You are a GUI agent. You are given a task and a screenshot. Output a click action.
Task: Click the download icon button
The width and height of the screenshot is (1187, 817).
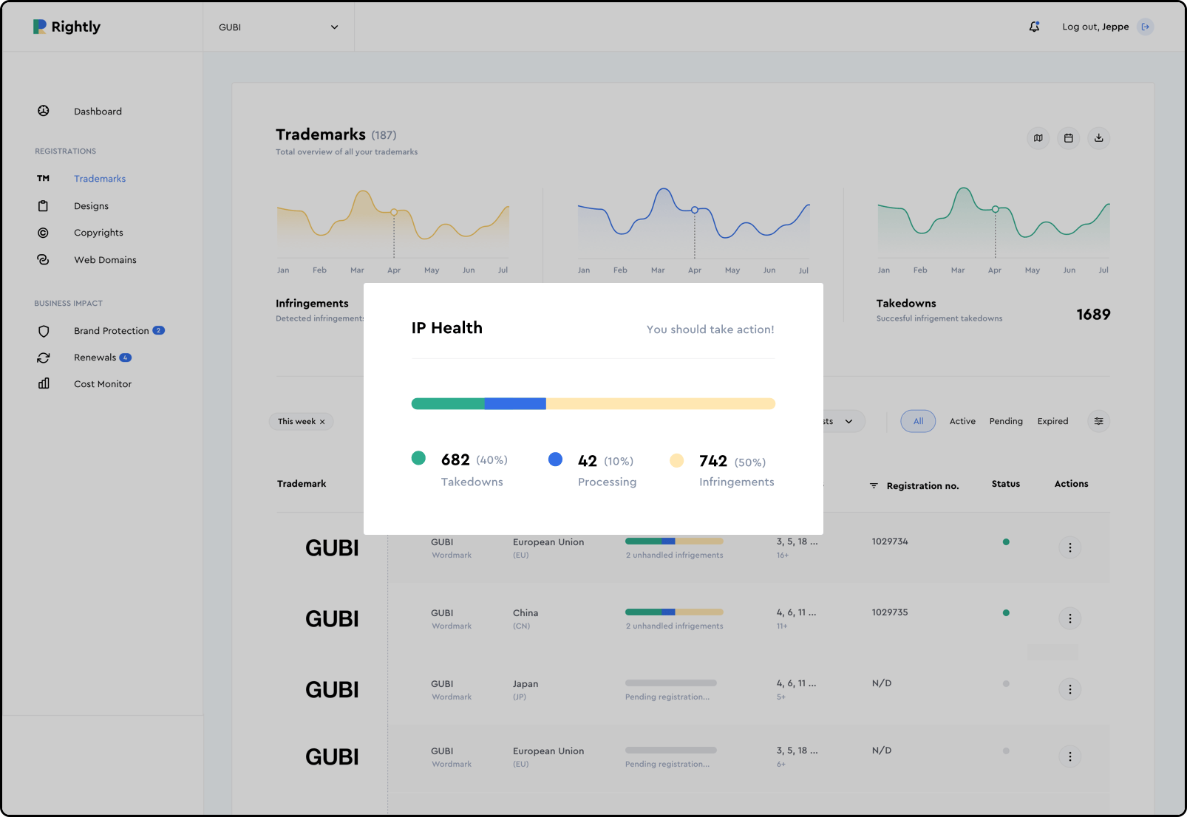(1099, 138)
